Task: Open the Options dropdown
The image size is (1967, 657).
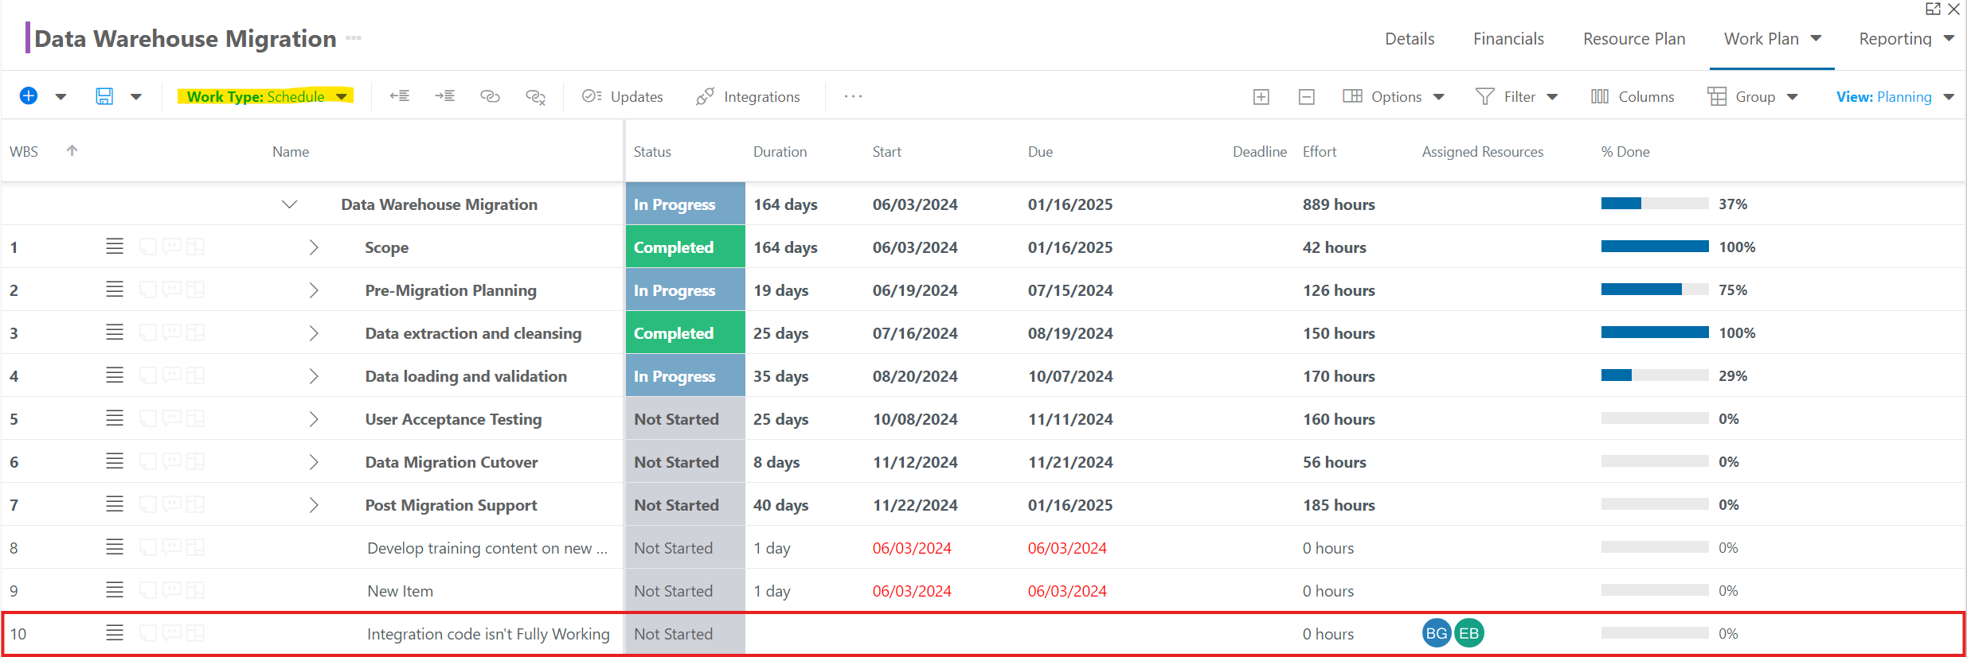Action: coord(1394,96)
